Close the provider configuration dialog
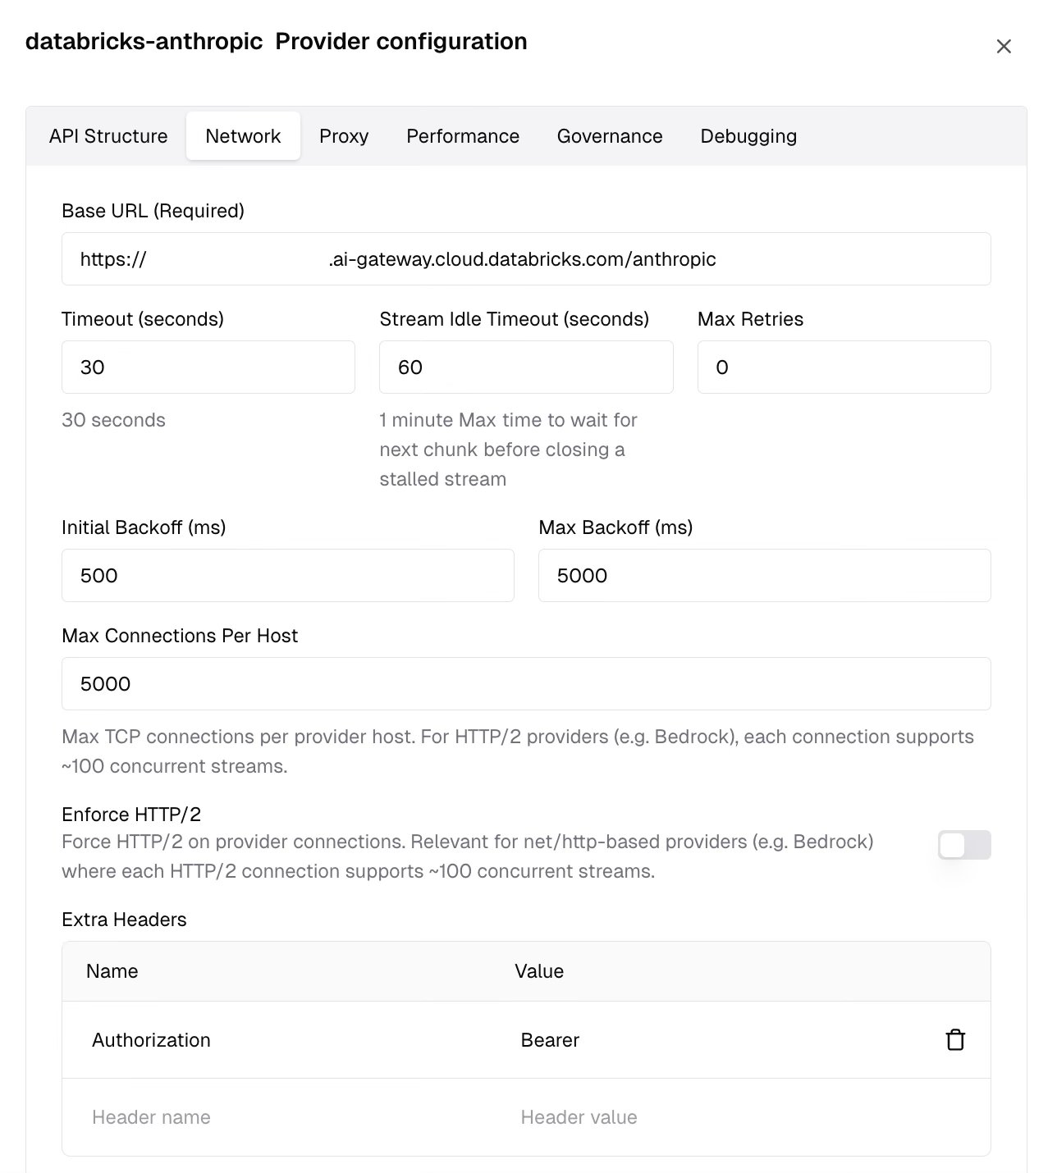This screenshot has width=1057, height=1173. click(x=1003, y=47)
